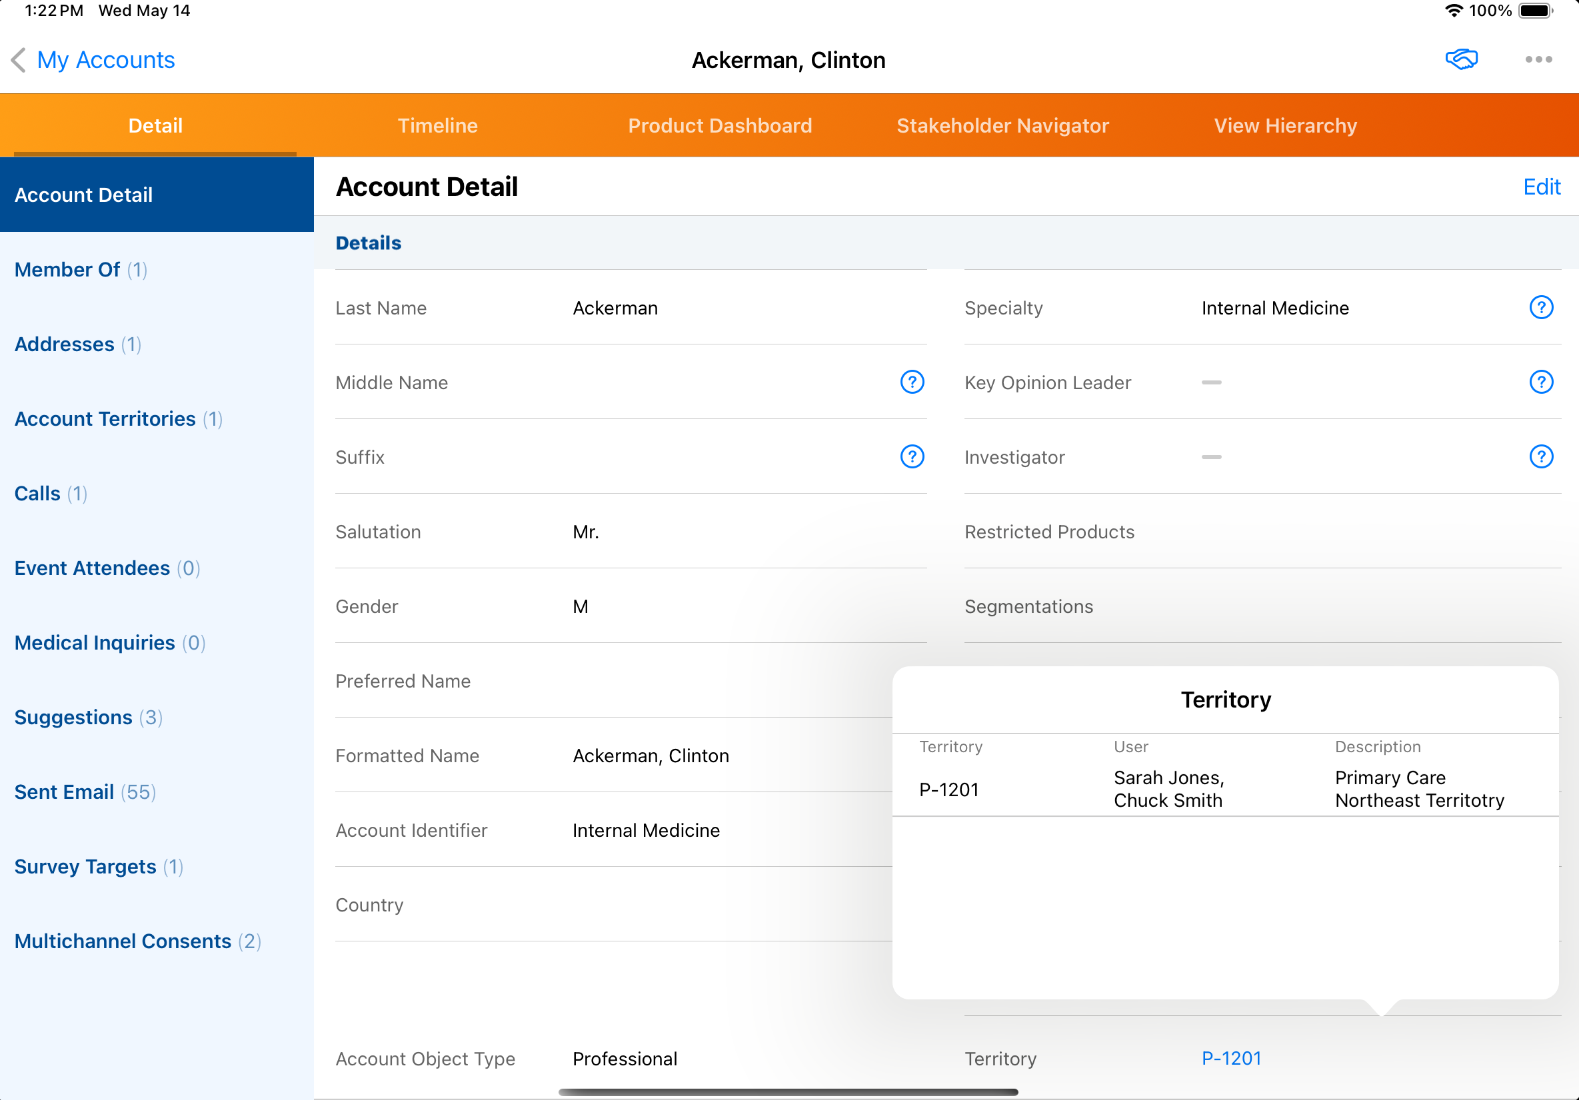Tap the handshake icon in header

(1461, 60)
